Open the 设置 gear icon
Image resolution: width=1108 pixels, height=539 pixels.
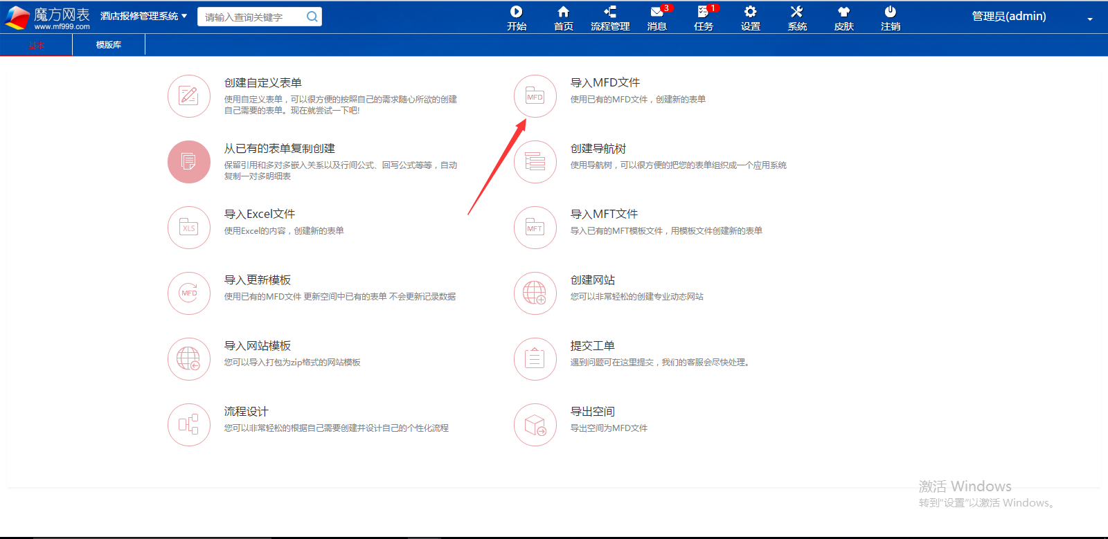pos(751,12)
